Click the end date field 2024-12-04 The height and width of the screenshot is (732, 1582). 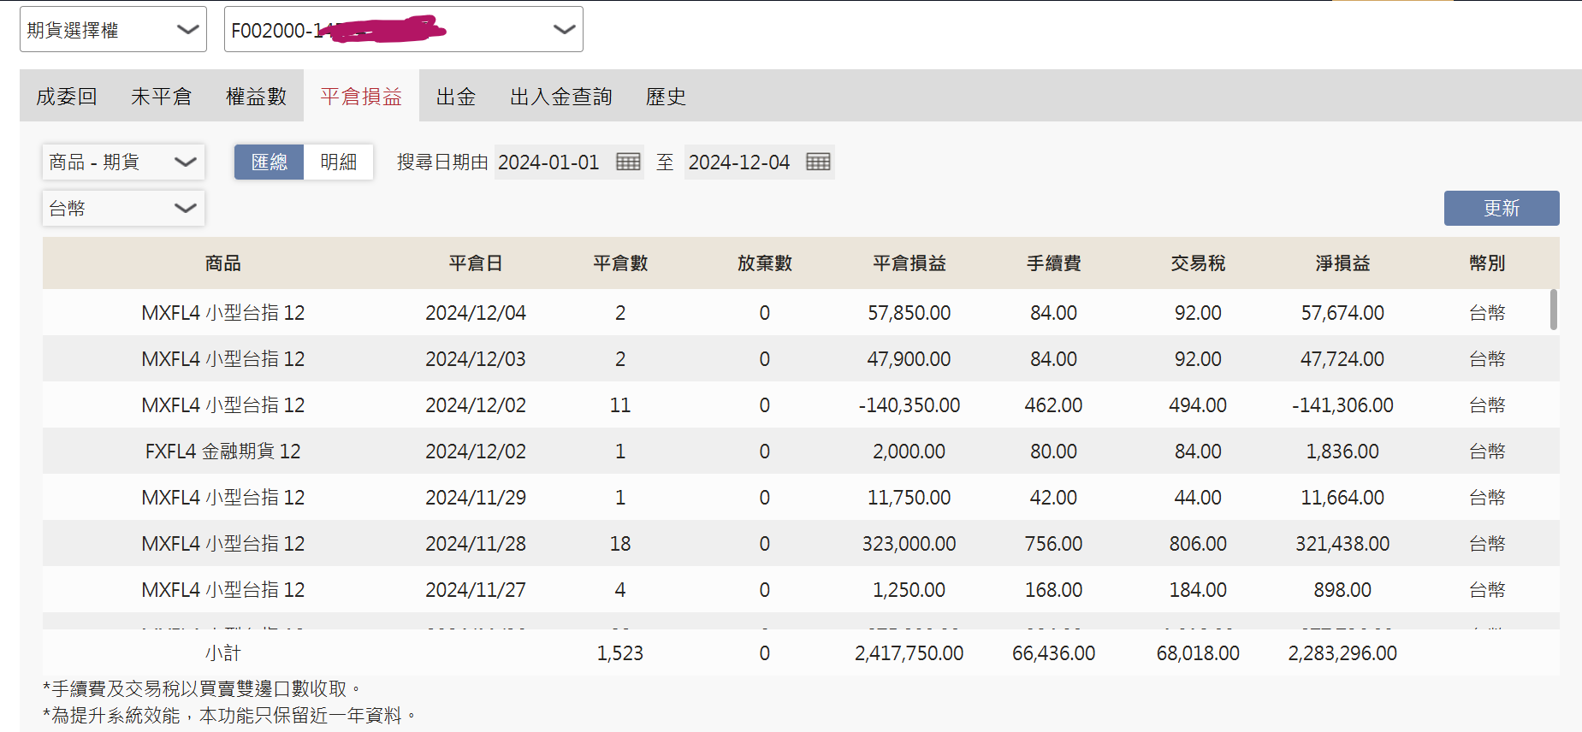click(x=739, y=162)
